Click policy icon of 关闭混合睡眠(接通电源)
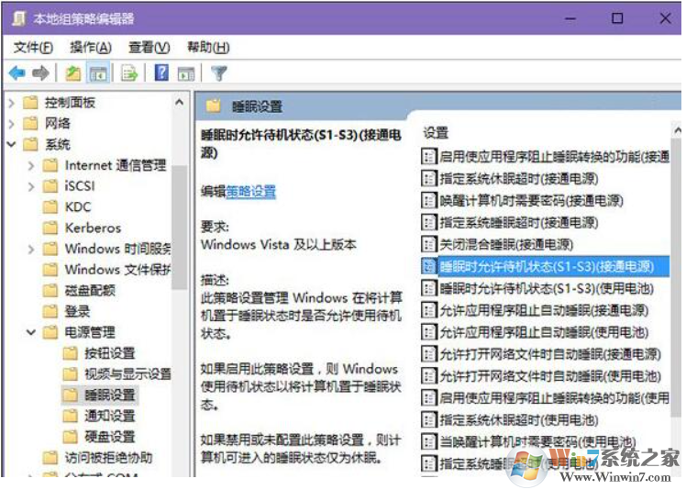 tap(429, 244)
